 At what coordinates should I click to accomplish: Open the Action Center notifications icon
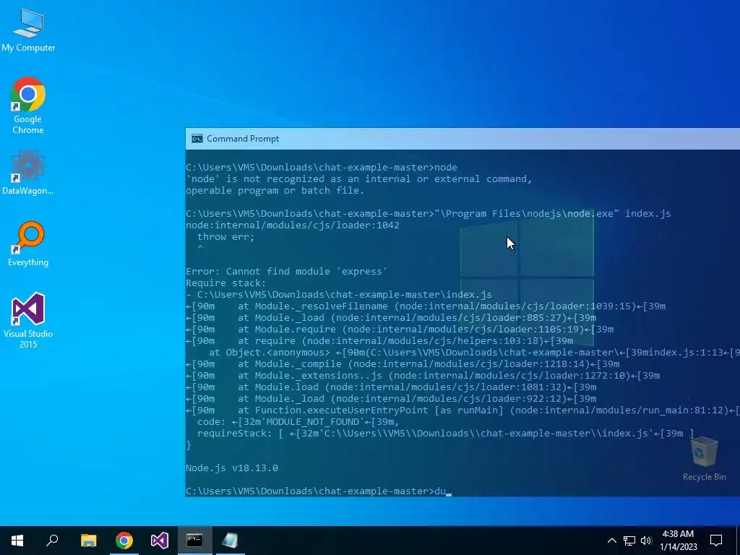pyautogui.click(x=716, y=541)
